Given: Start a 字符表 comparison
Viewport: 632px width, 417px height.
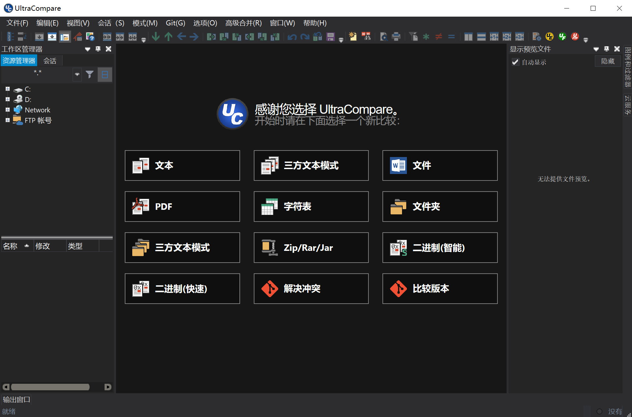Looking at the screenshot, I should (311, 207).
